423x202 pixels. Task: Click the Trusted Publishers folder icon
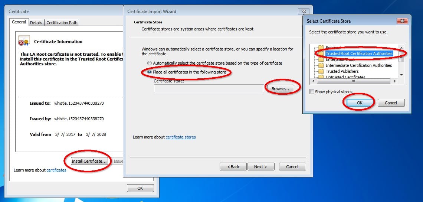pos(321,71)
